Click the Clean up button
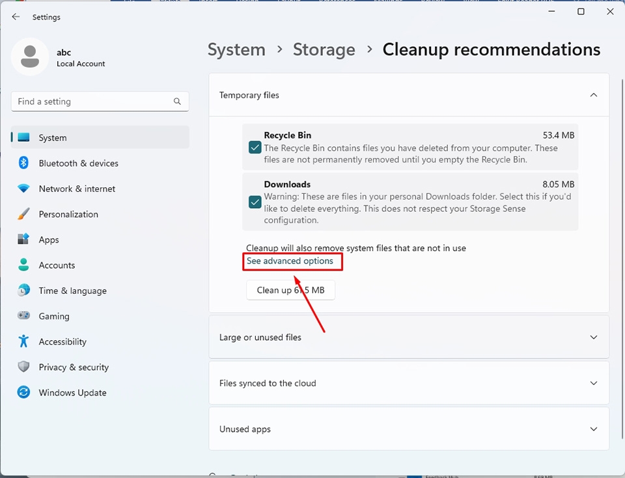 point(290,290)
